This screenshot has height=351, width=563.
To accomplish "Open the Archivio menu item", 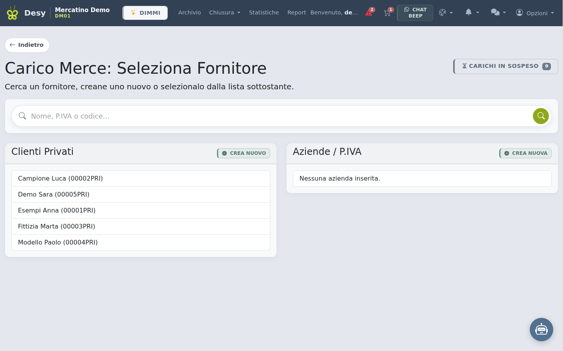I will (x=190, y=12).
